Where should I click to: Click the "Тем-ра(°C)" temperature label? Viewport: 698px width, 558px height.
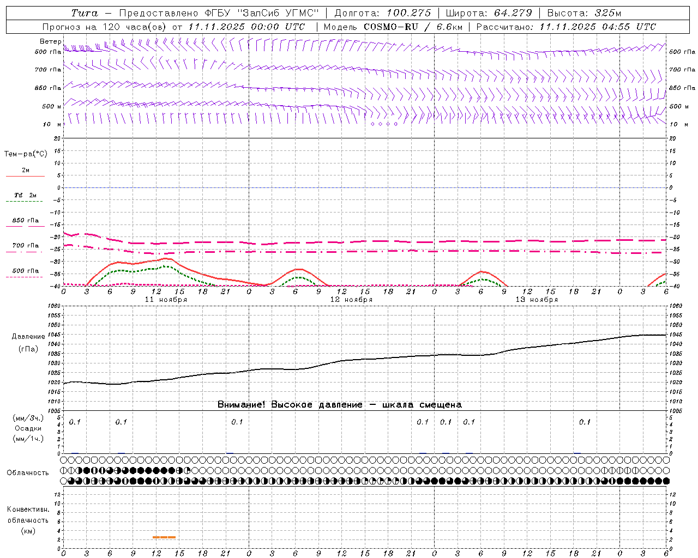click(x=26, y=154)
